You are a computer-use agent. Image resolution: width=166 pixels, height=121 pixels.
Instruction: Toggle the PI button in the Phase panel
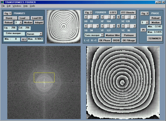(143, 30)
